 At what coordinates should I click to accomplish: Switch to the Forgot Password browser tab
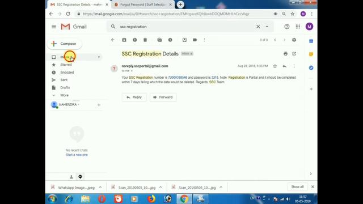[143, 5]
